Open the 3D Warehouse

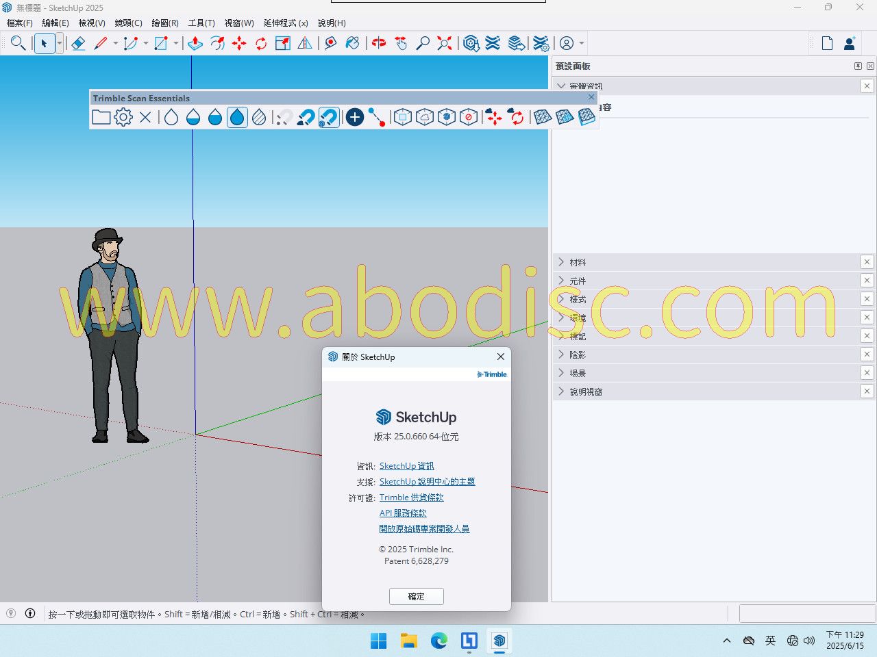tap(471, 43)
